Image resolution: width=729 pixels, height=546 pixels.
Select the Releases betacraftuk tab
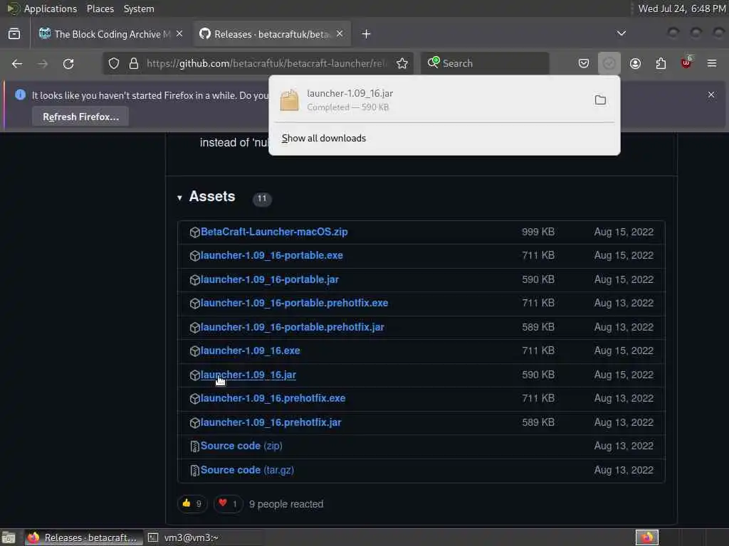272,34
